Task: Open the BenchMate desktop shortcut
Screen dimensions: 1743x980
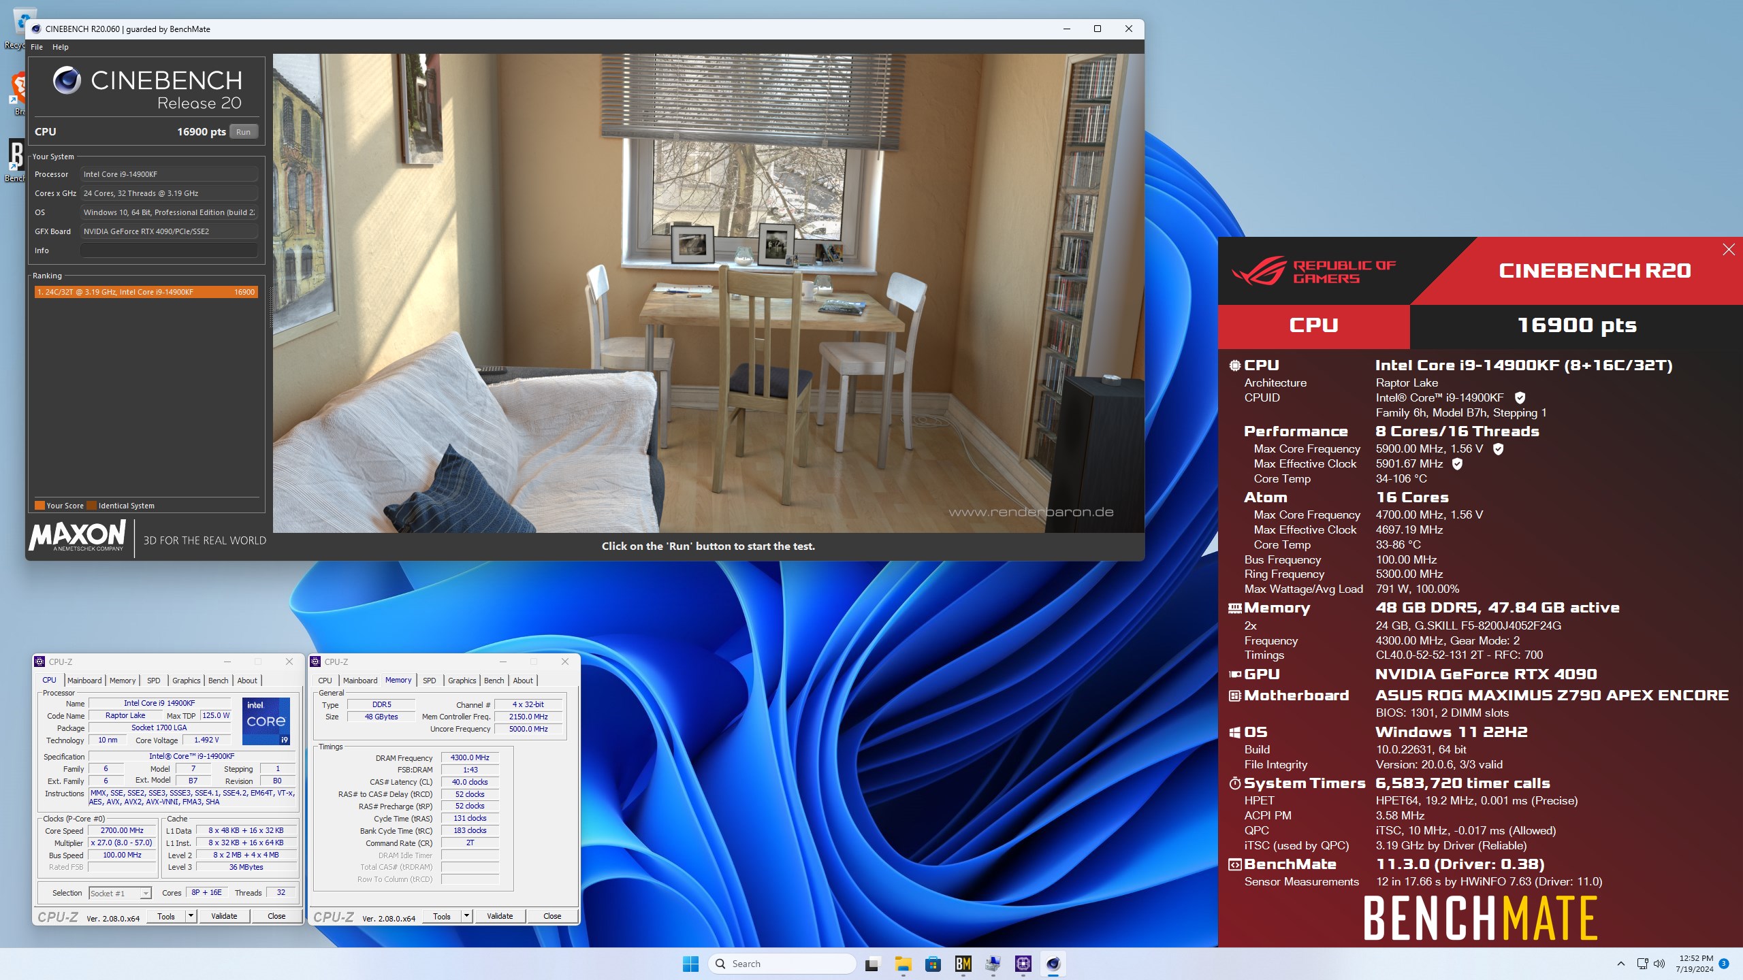Action: (x=15, y=161)
